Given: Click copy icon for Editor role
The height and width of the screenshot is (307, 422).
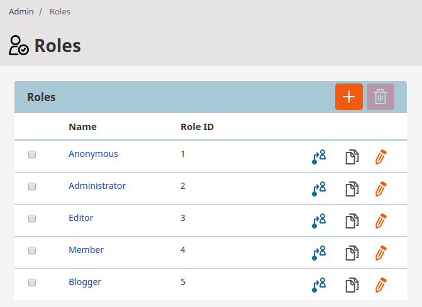Looking at the screenshot, I should pos(352,221).
